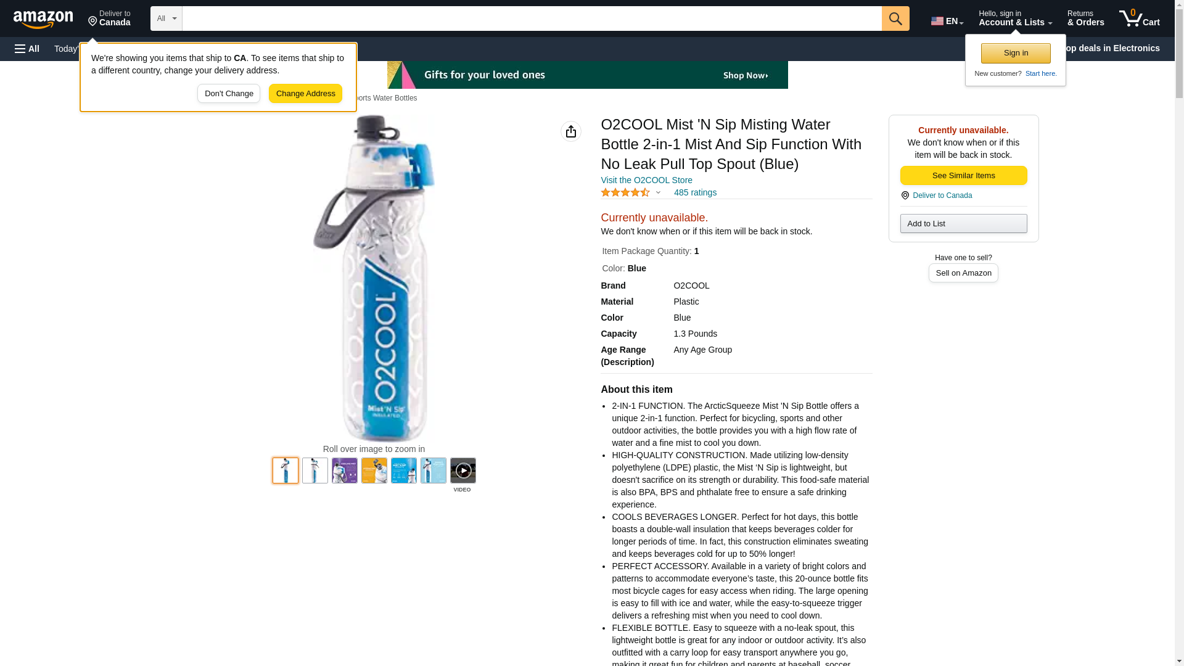Expand the Add to List dropdown
This screenshot has width=1184, height=666.
click(963, 223)
